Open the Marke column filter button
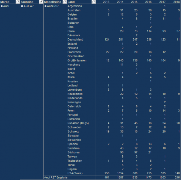181x180 pixels. pyautogui.click(x=18, y=2)
